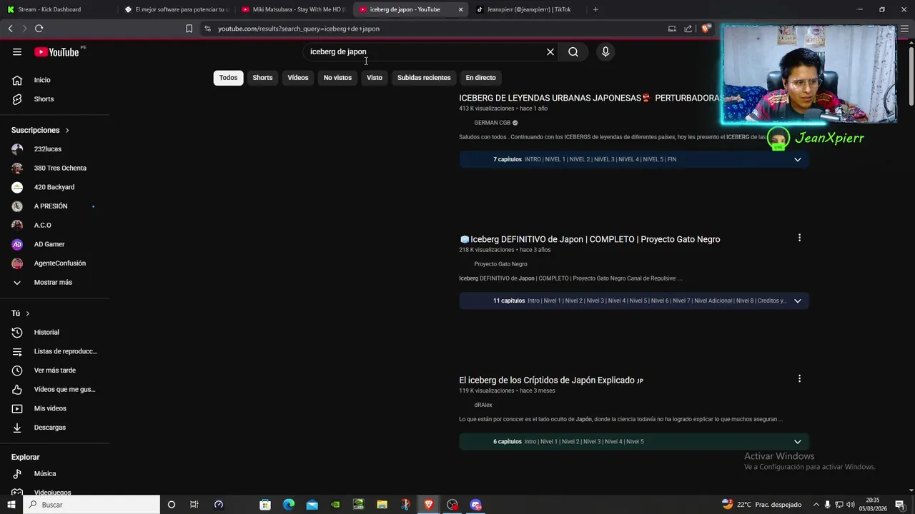Open Listas de reproducción in sidebar

55,351
